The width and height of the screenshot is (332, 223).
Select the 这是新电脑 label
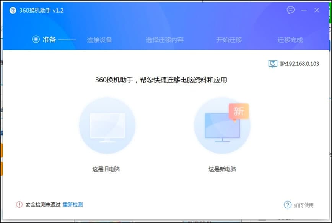(222, 169)
